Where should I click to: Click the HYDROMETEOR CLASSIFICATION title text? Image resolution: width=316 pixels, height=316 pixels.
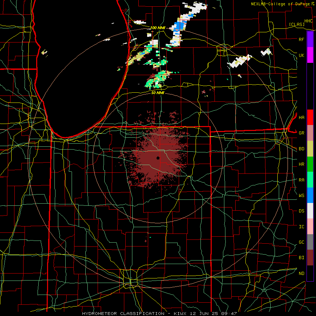pyautogui.click(x=123, y=314)
